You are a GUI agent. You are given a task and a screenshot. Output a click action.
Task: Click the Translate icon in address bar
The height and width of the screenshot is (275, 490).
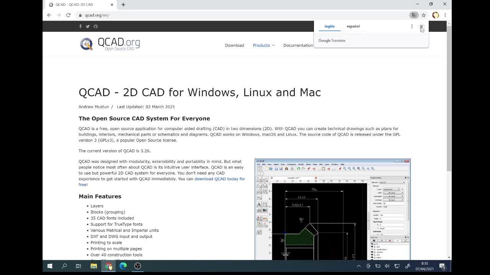pyautogui.click(x=413, y=15)
